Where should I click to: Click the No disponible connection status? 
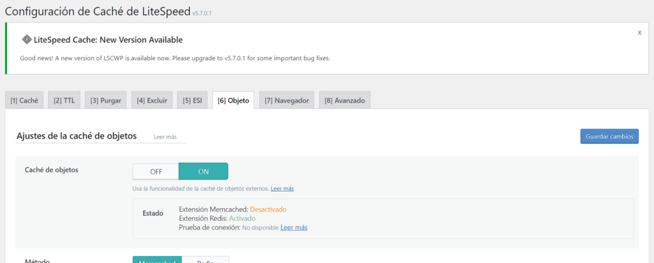pyautogui.click(x=261, y=228)
